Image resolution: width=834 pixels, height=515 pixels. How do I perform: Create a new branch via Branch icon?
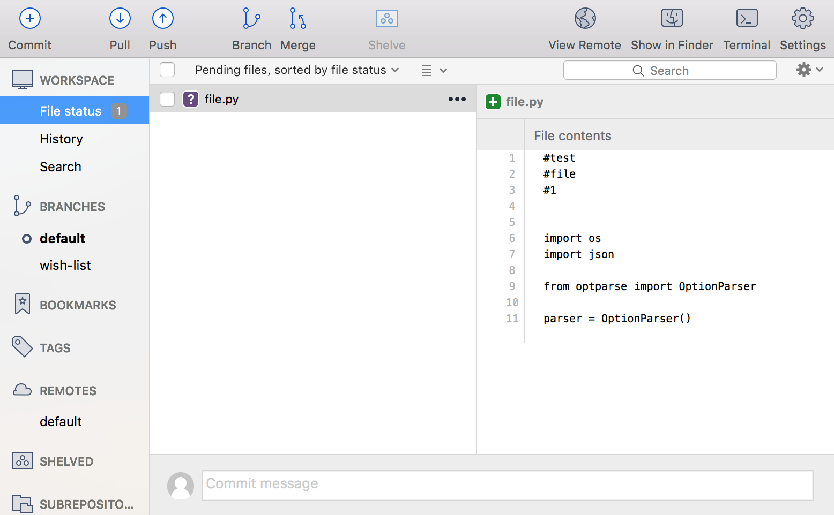[251, 19]
